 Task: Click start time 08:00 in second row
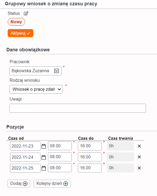[60, 157]
